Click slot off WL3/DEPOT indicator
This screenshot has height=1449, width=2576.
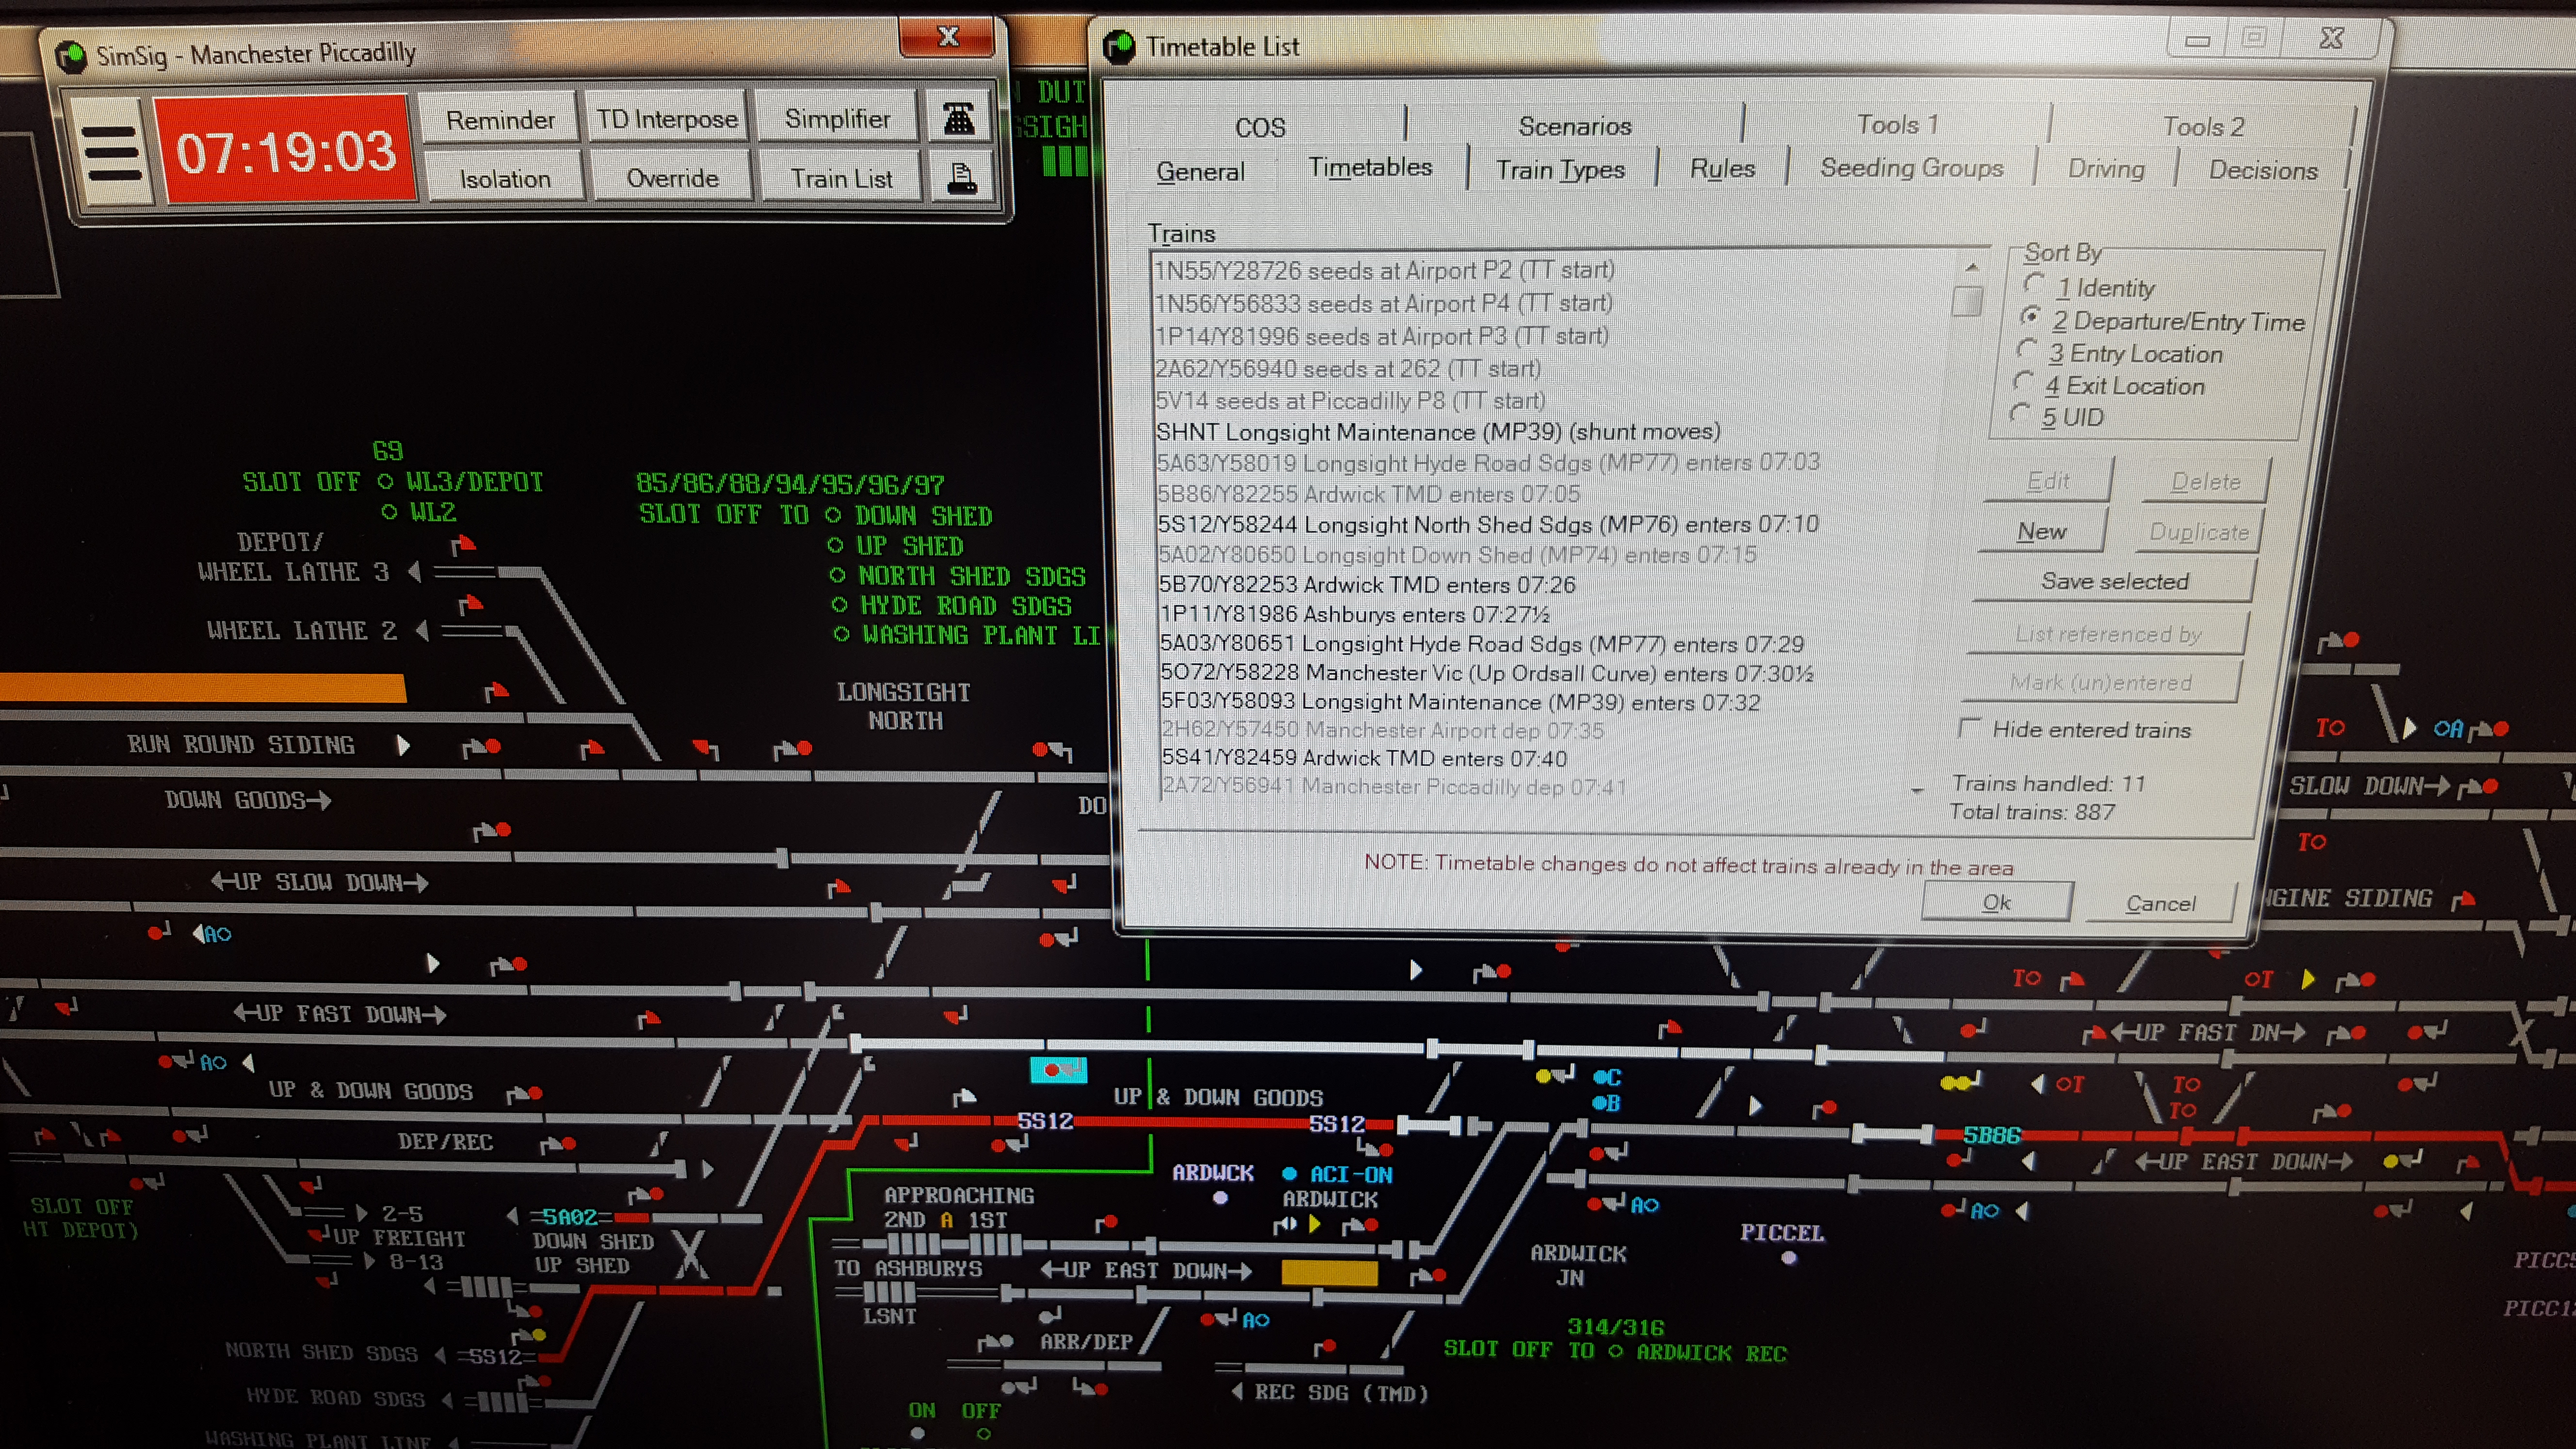[385, 482]
